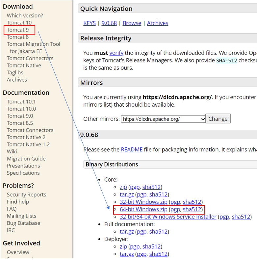Open Tomcat Migration Tool for Jakarta EE
The height and width of the screenshot is (260, 257).
[x=34, y=48]
